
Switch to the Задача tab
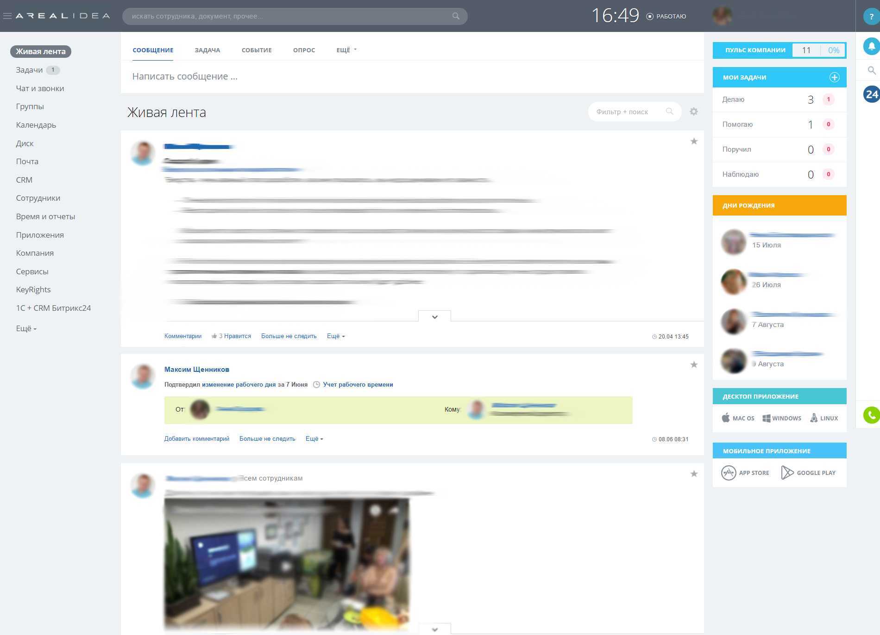pos(207,50)
